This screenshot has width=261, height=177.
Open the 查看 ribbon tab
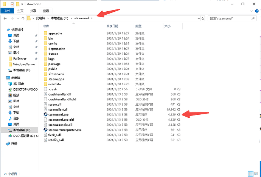[46, 11]
